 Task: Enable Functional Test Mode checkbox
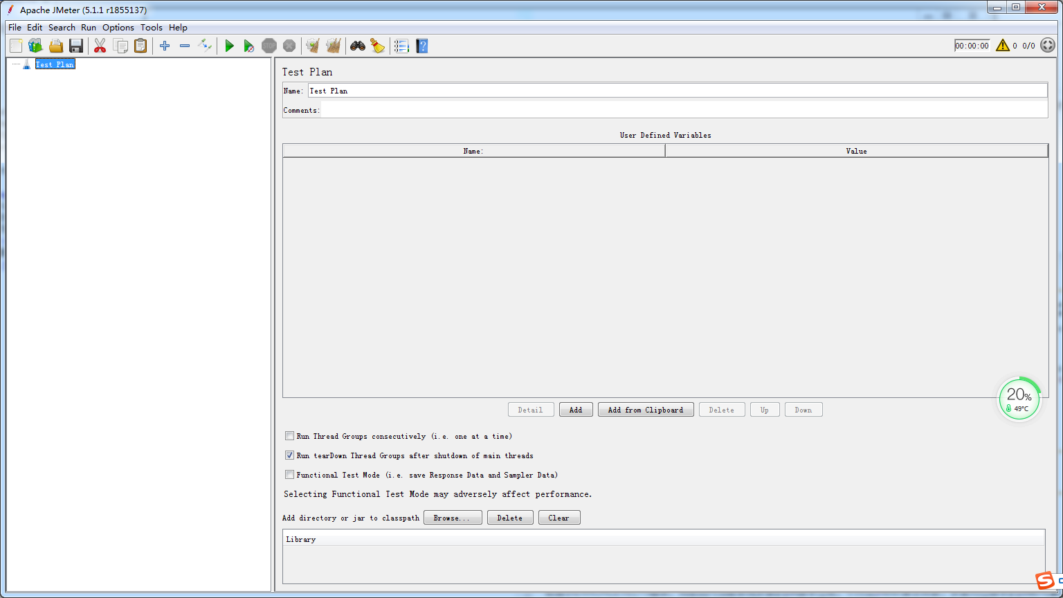(290, 475)
